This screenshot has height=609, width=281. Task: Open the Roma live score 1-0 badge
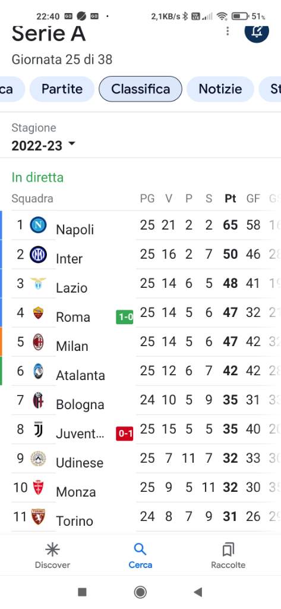(125, 318)
